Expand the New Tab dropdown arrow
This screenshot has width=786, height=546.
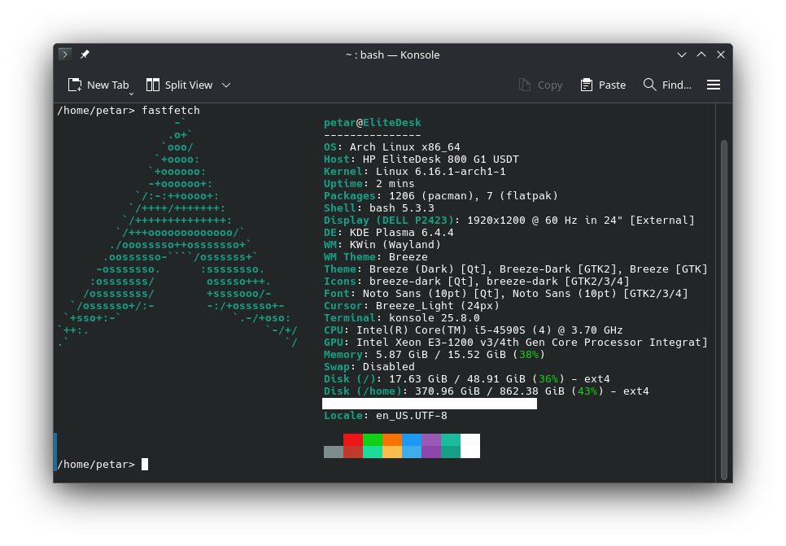(131, 94)
